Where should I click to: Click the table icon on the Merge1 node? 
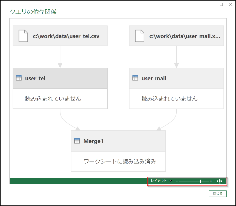tap(77, 141)
